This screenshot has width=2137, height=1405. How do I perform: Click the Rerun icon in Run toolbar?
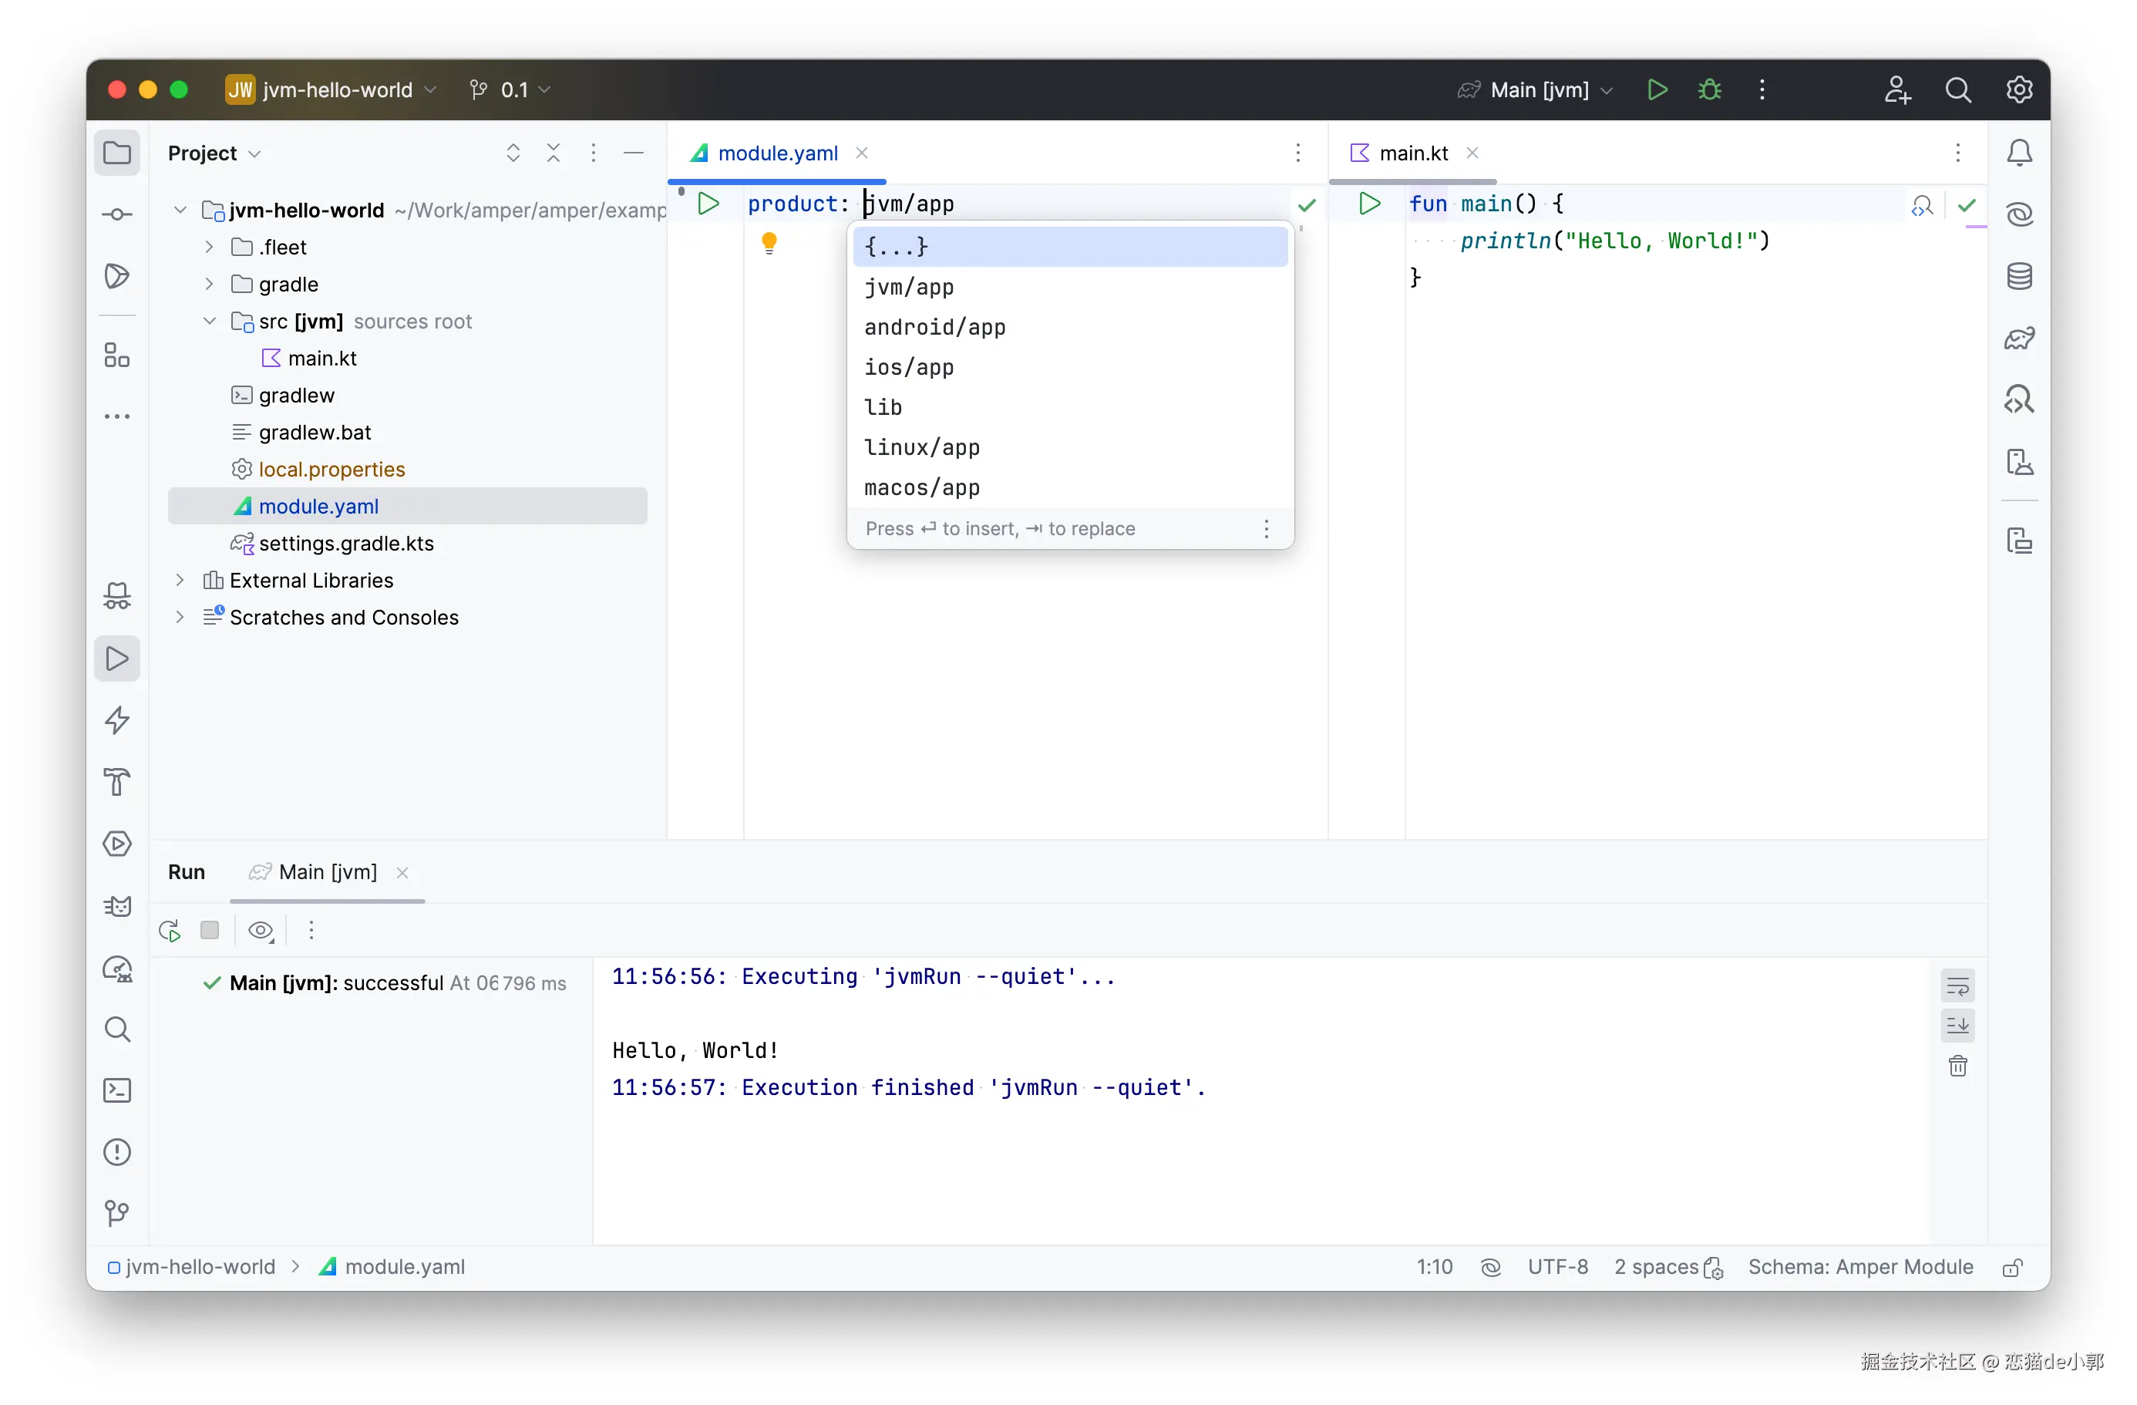point(170,931)
